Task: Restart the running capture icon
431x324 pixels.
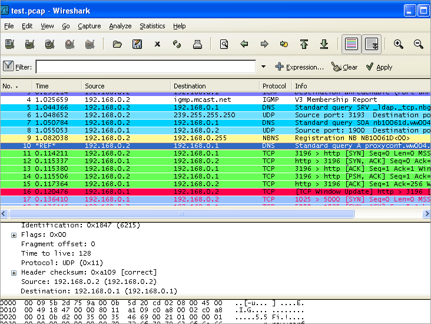Action: pos(90,44)
